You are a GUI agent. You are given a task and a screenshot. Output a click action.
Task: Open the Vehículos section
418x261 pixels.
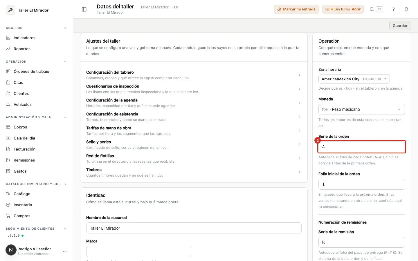(36, 104)
